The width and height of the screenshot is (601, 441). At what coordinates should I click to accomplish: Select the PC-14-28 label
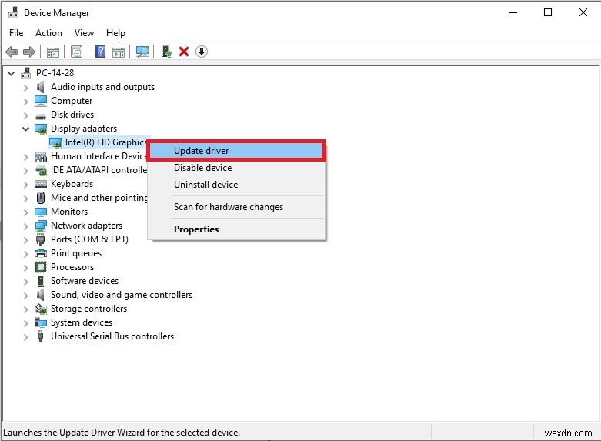click(x=55, y=73)
